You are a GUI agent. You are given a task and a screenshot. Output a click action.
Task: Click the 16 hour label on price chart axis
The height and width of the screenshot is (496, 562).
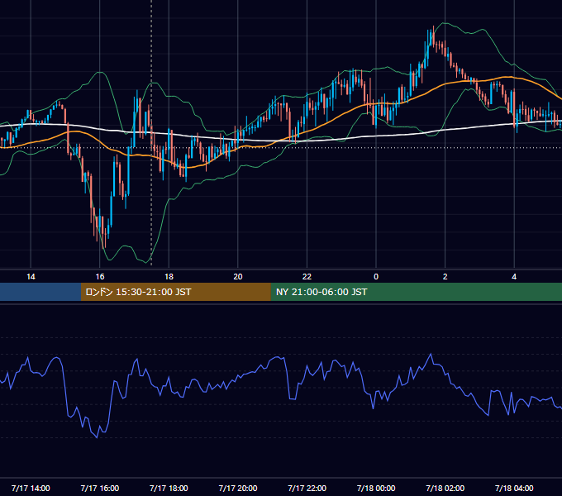(x=100, y=277)
